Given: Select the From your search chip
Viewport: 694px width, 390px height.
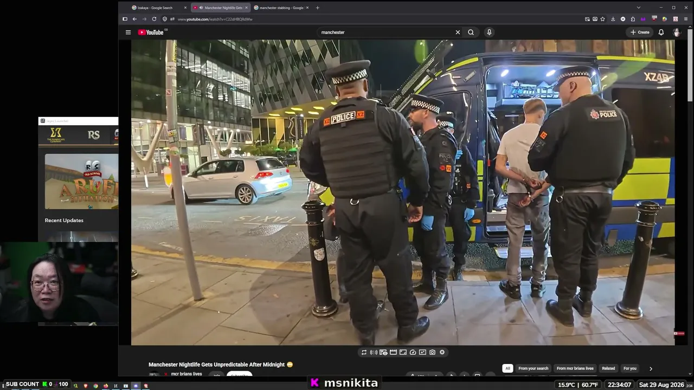Looking at the screenshot, I should coord(533,368).
